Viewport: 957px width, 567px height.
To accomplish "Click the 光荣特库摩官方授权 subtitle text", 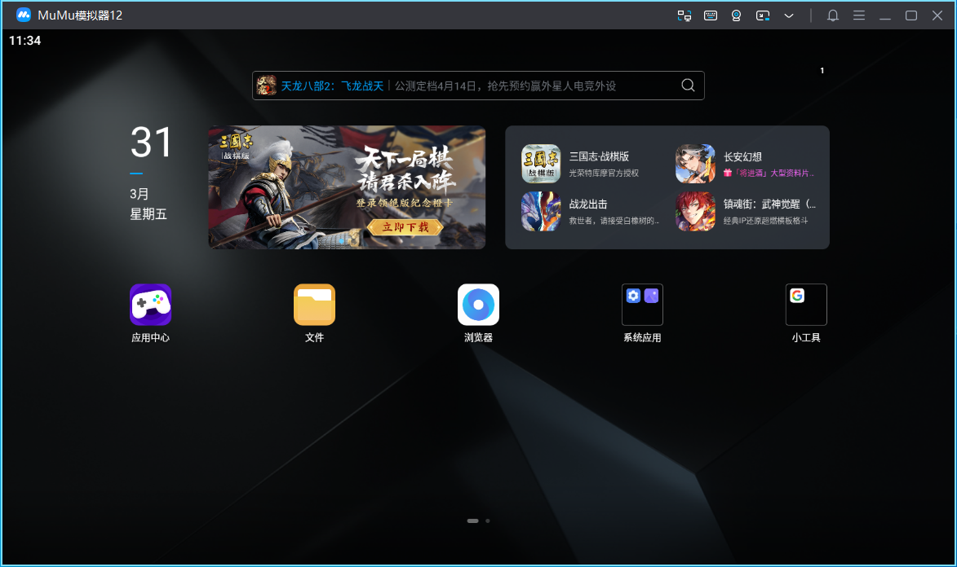I will 604,174.
